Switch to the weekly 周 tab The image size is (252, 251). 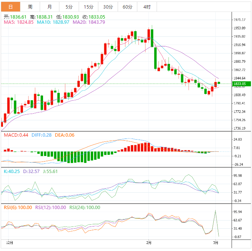pyautogui.click(x=30, y=7)
